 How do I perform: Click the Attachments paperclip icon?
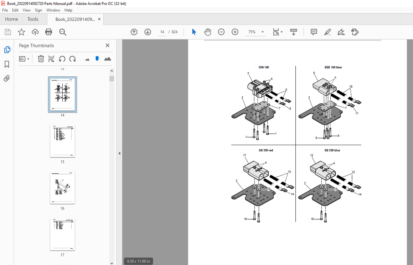[x=7, y=78]
